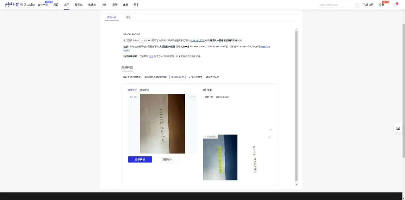
Task: Click the 清空输入 button
Action: pyautogui.click(x=167, y=159)
